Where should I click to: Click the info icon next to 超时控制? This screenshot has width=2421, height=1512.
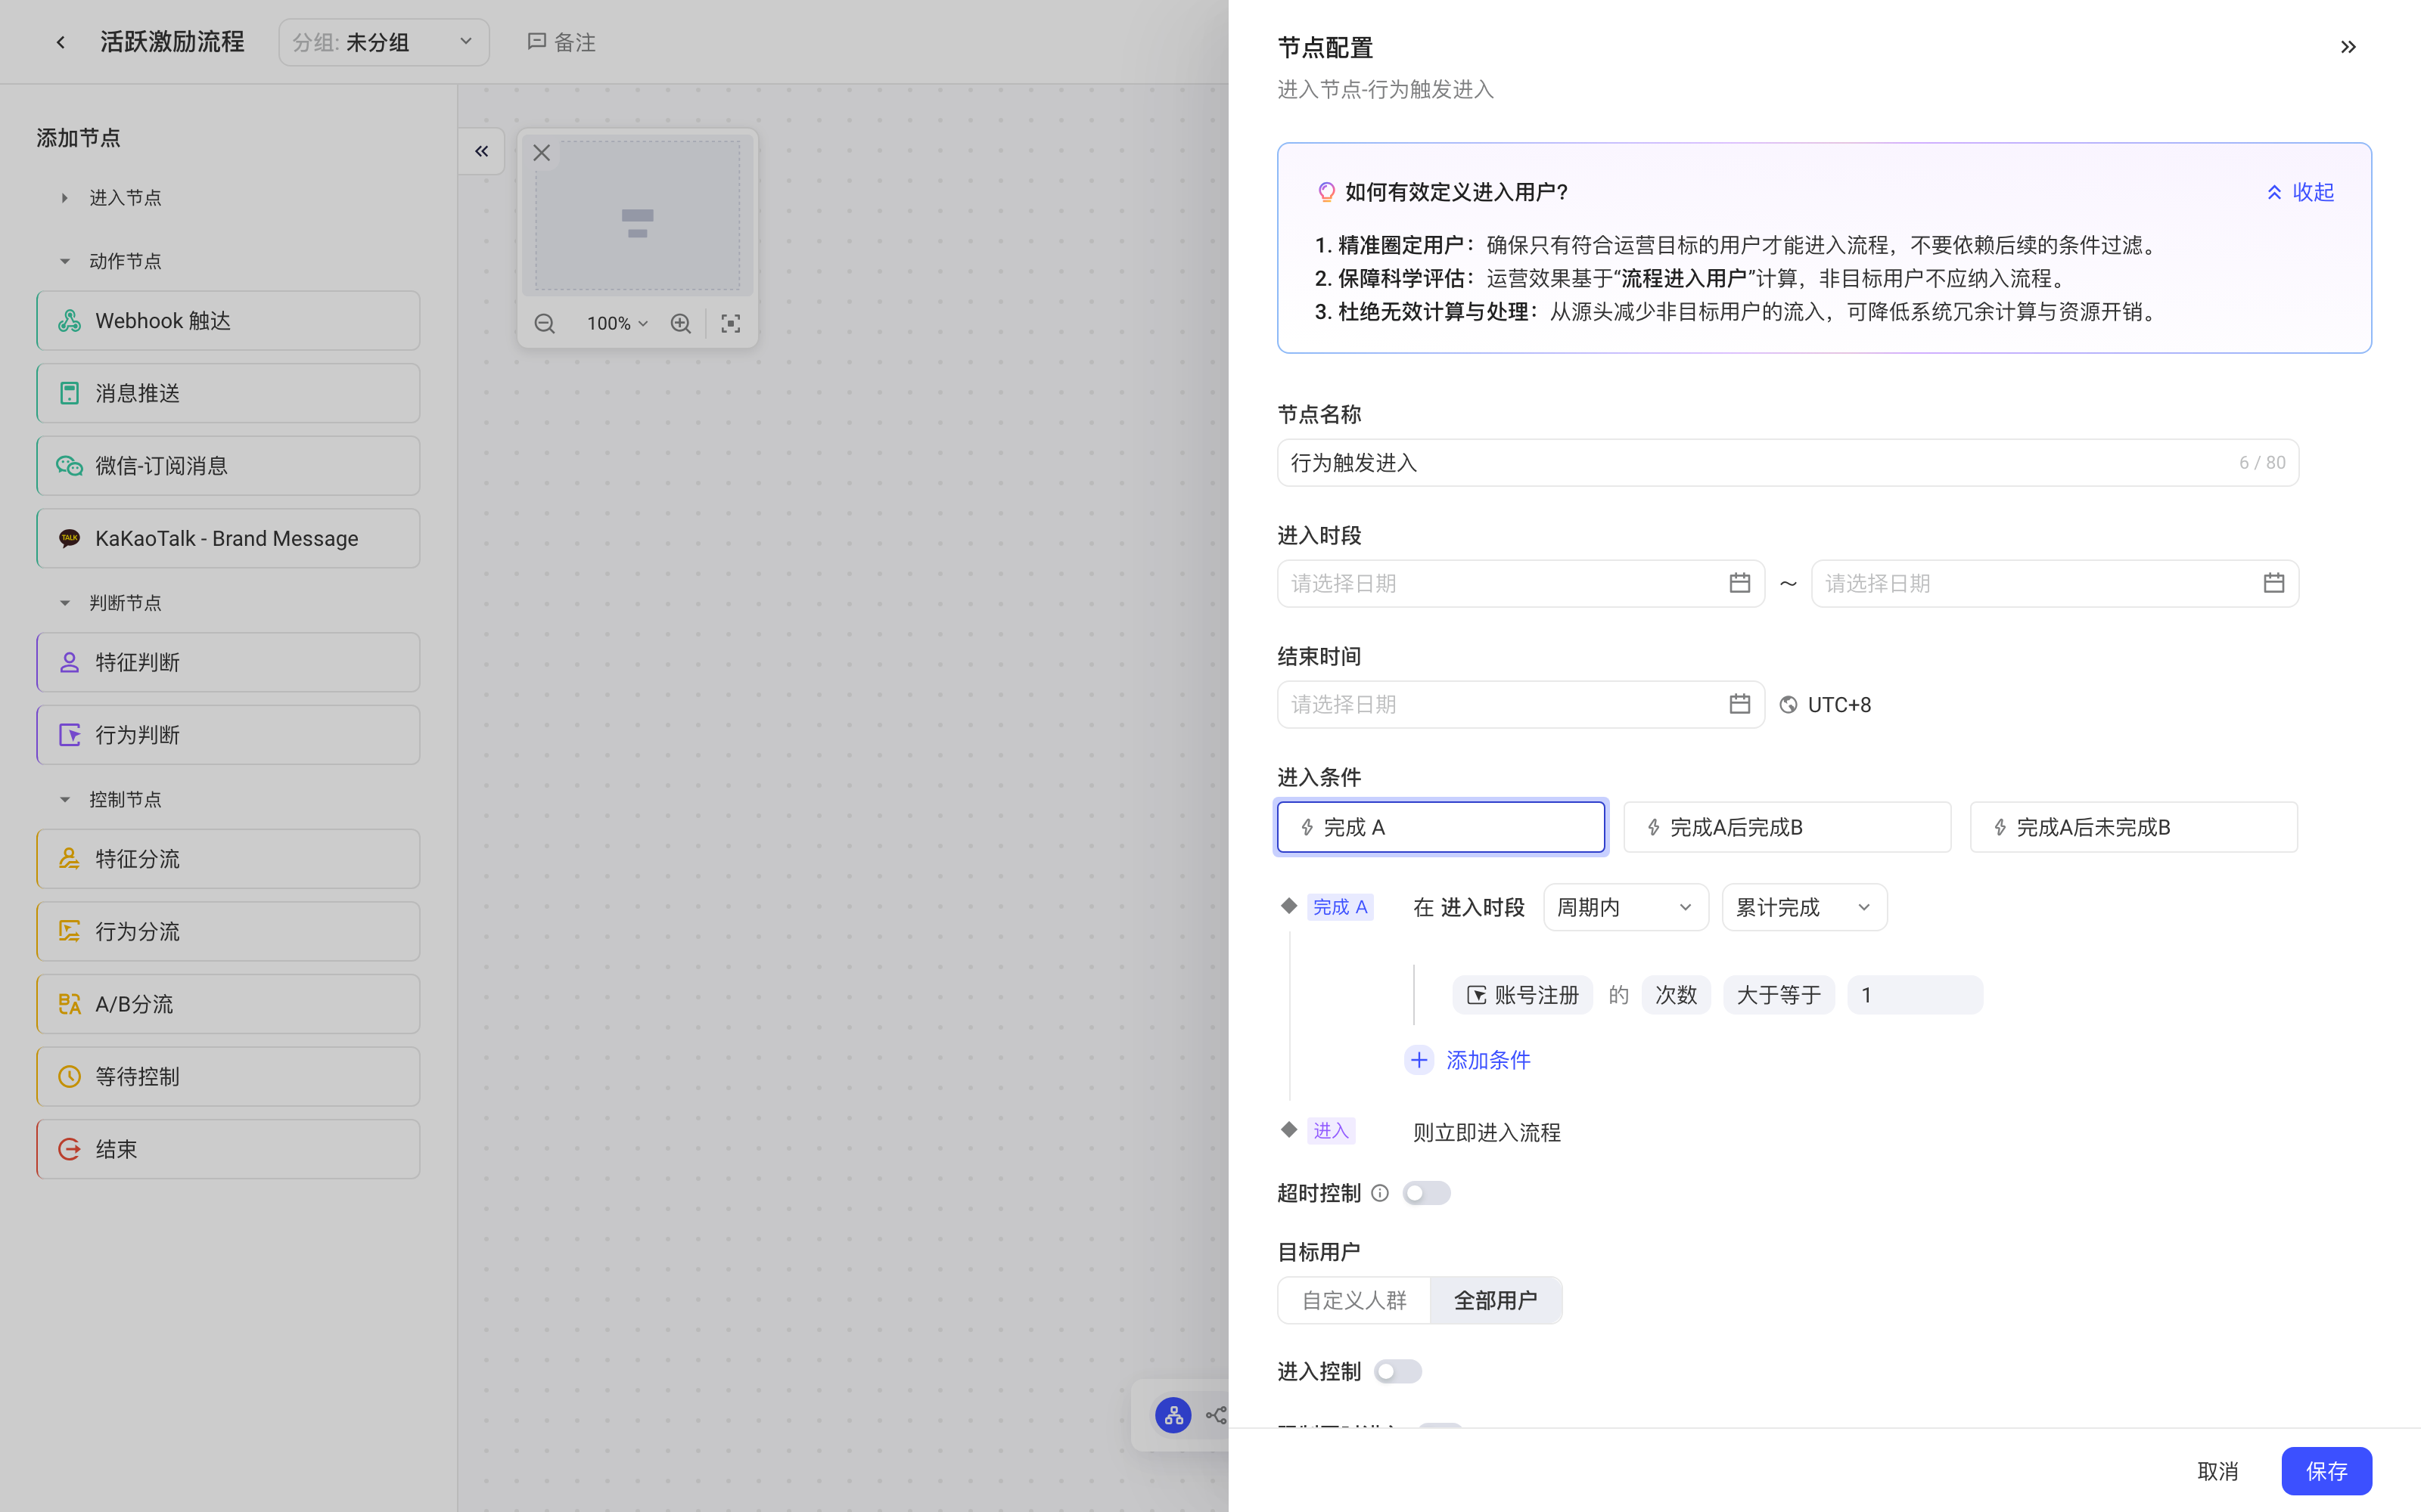pos(1379,1193)
